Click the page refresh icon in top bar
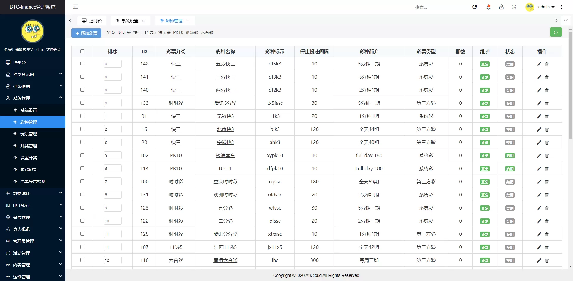 pos(474,7)
